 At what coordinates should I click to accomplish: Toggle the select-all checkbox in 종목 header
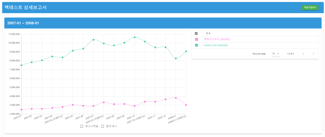click(x=196, y=33)
